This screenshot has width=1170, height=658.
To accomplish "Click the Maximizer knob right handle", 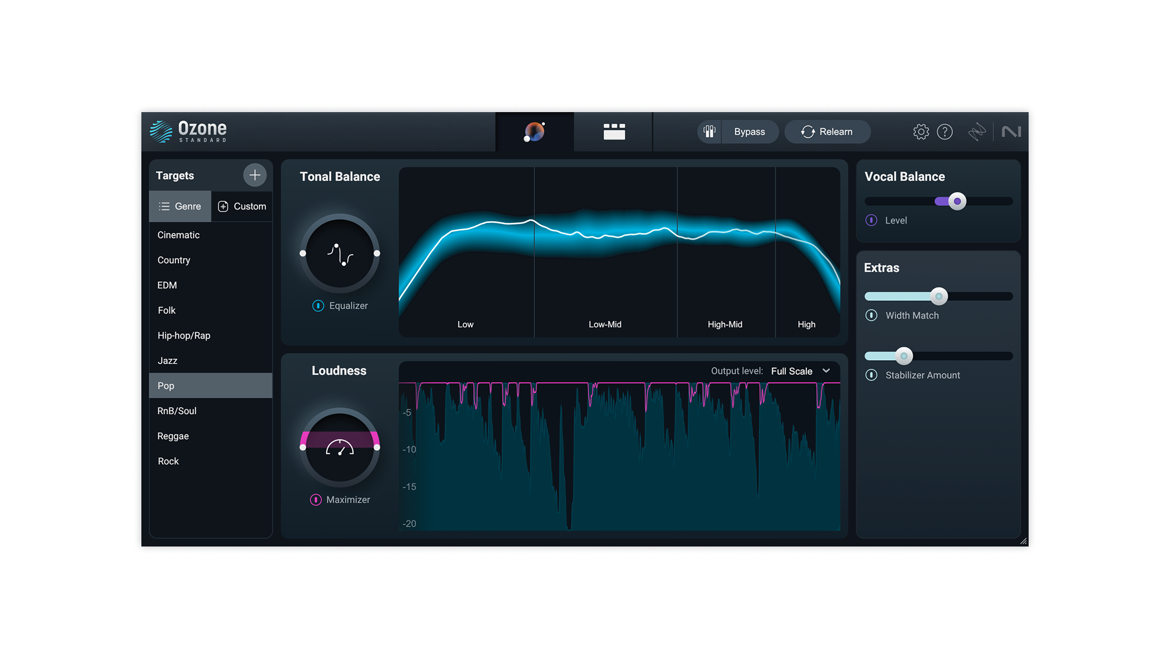I will pyautogui.click(x=377, y=448).
